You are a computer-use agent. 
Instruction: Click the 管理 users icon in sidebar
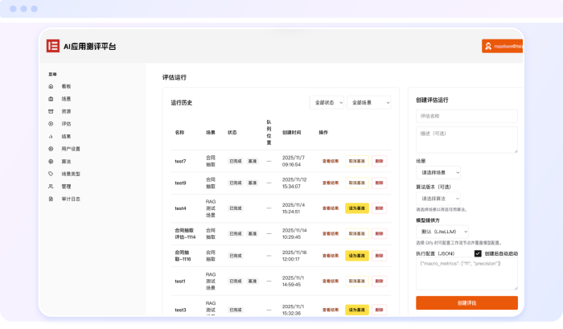point(51,186)
